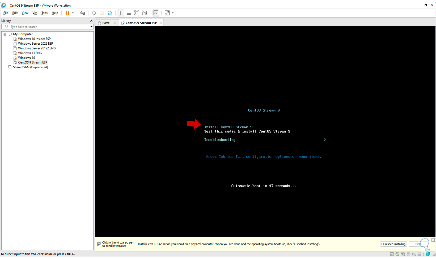Toggle the thumbnail bar view
Viewport: 436px width, 259px height.
(129, 13)
